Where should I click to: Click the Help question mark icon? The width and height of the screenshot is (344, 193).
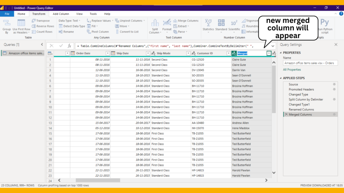[x=341, y=14]
